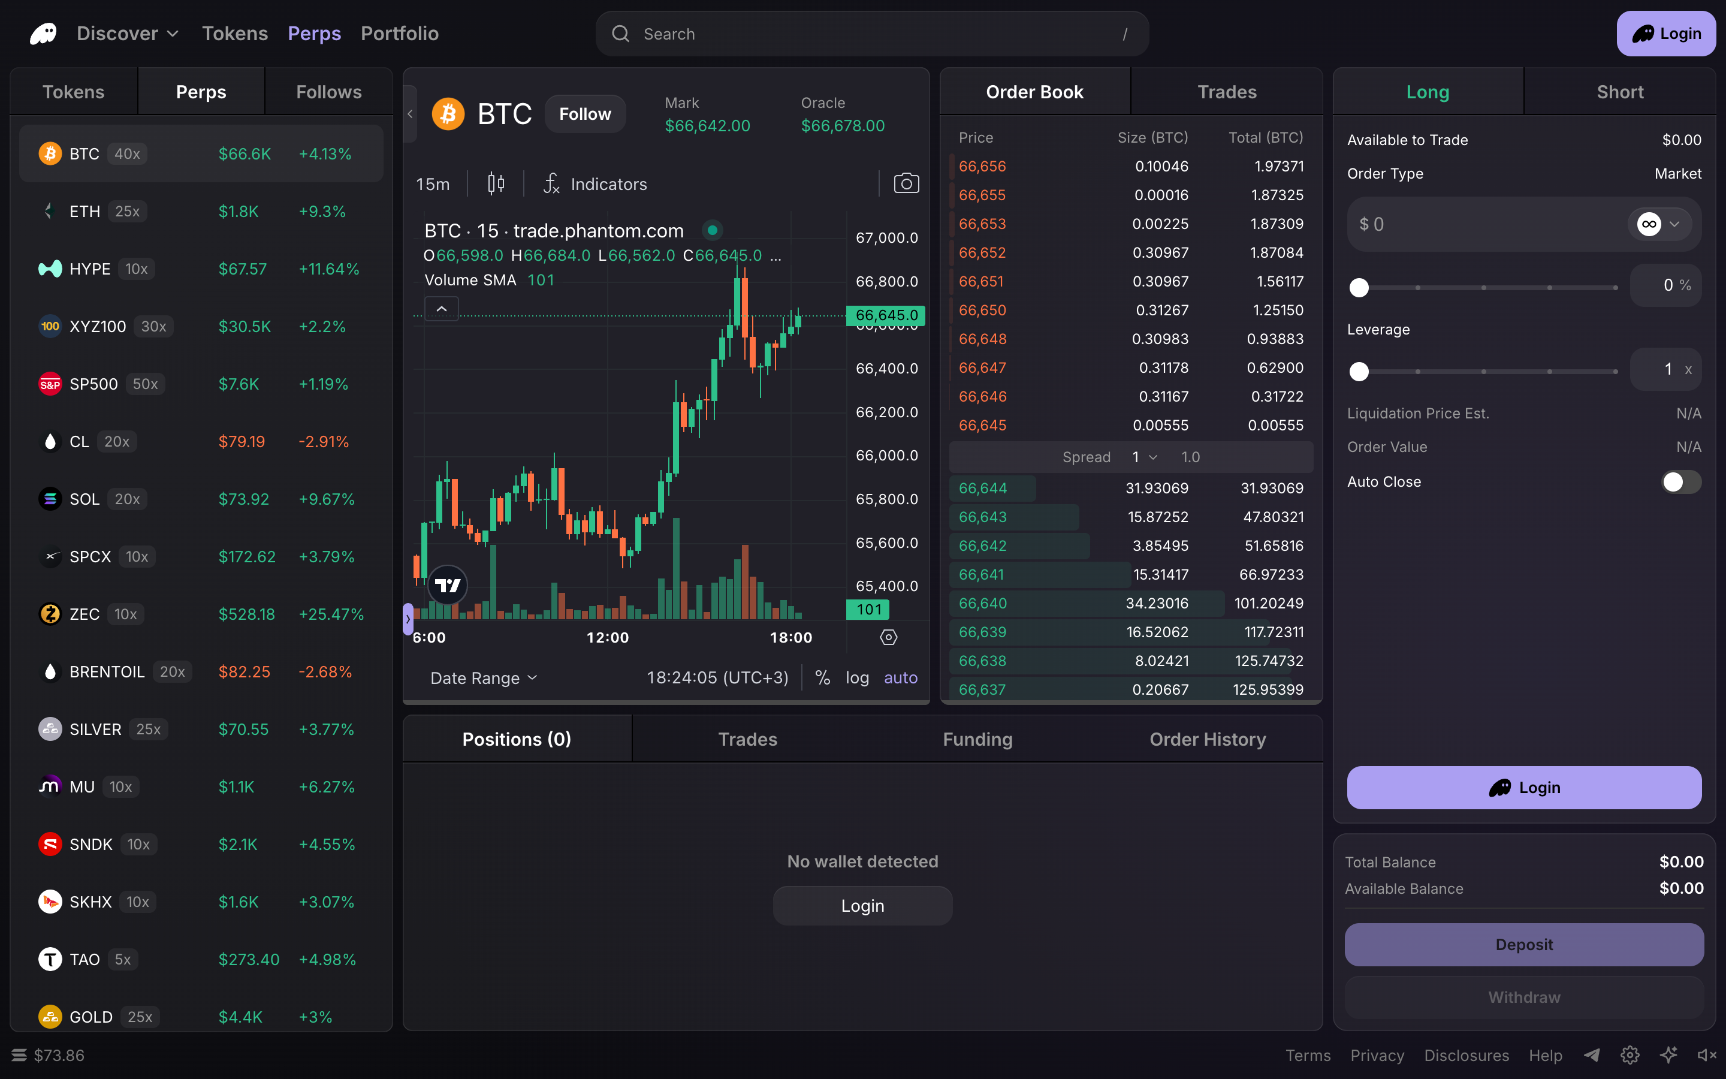Screen dimensions: 1726x1079
Task: Click the Leverage slider handle
Action: tap(1359, 371)
